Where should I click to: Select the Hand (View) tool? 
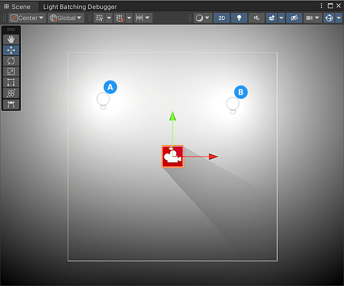(x=11, y=39)
